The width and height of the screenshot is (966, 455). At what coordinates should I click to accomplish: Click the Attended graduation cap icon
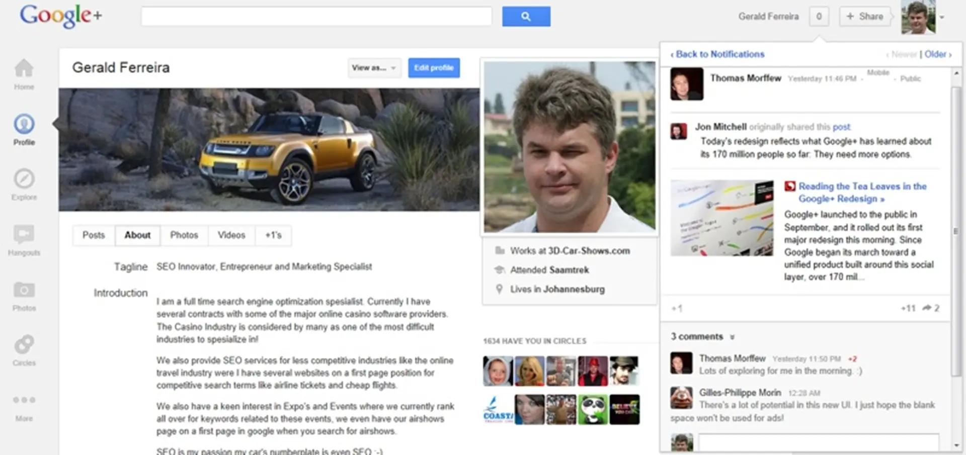[500, 270]
